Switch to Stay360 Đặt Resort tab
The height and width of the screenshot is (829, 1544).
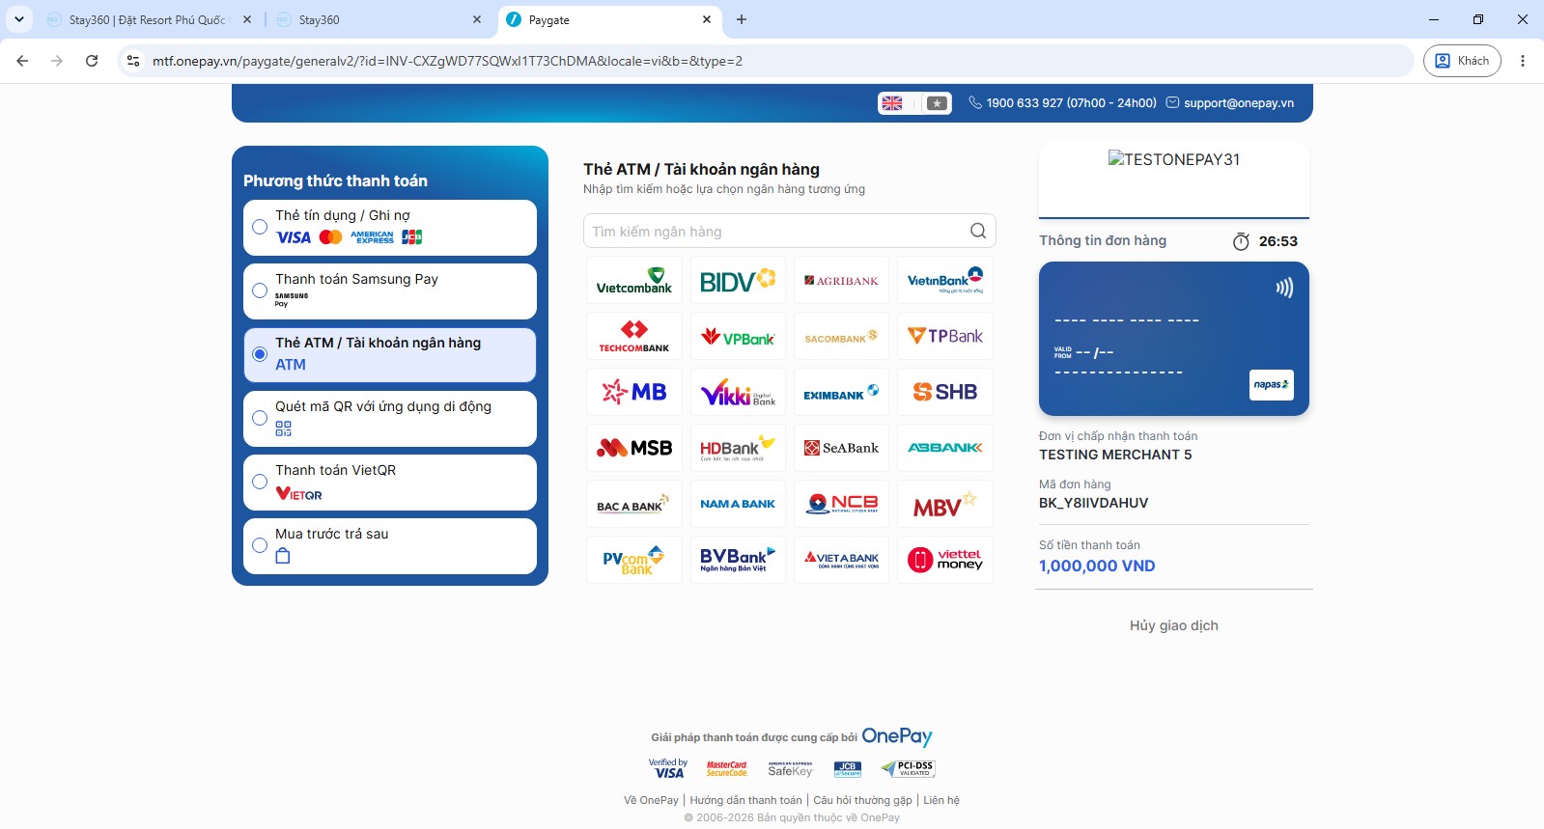pos(150,19)
